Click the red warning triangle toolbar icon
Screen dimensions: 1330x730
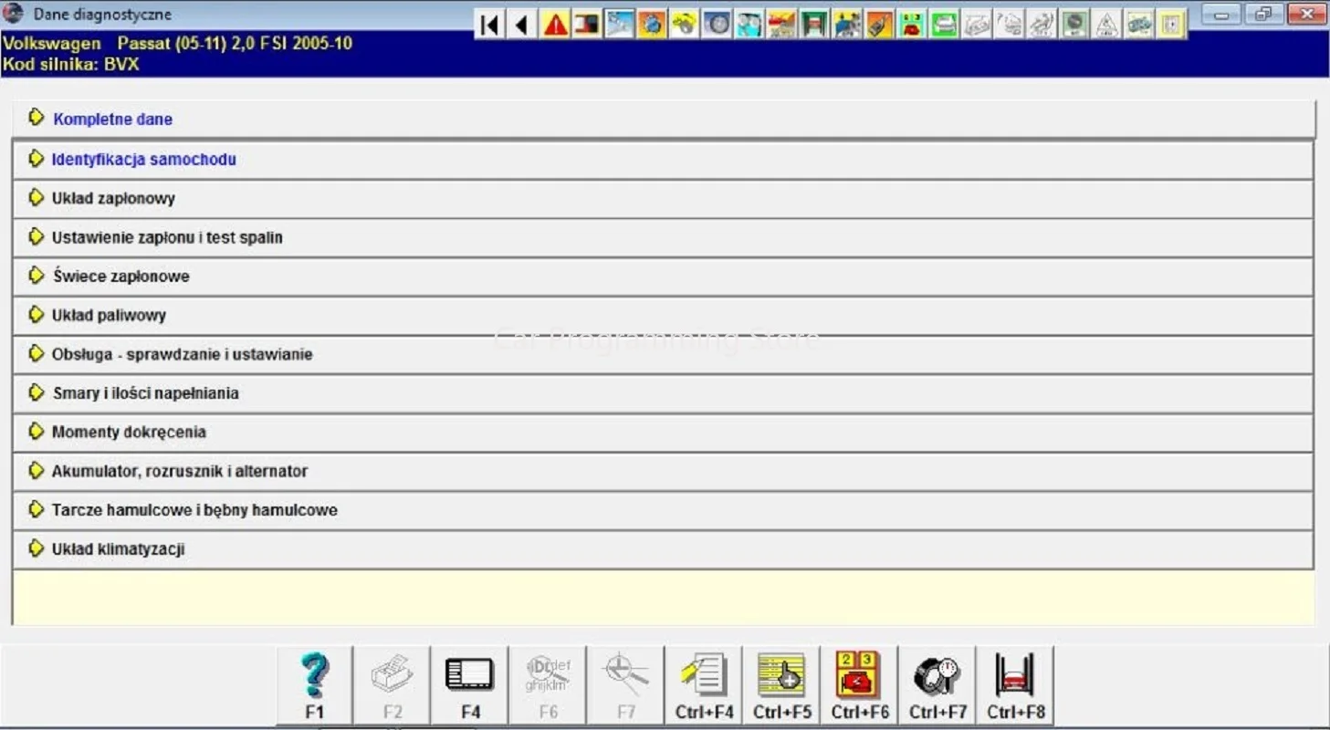tap(555, 21)
